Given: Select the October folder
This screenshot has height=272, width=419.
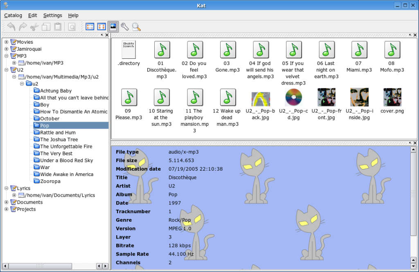Looking at the screenshot, I should [47, 118].
